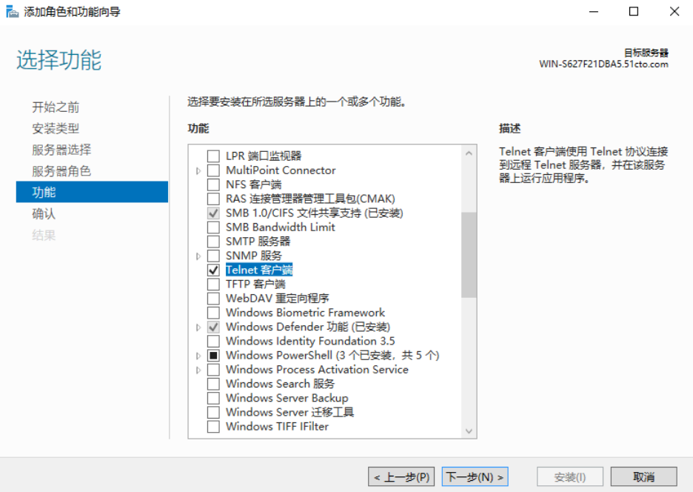This screenshot has width=693, height=492.
Task: Click the 上一步(P) button
Action: coord(401,477)
